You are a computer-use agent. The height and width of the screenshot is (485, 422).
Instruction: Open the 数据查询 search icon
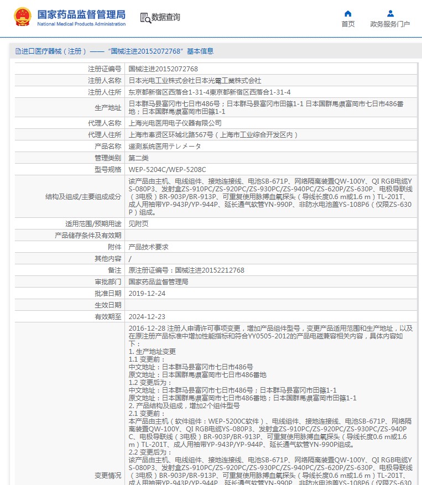[x=145, y=18]
